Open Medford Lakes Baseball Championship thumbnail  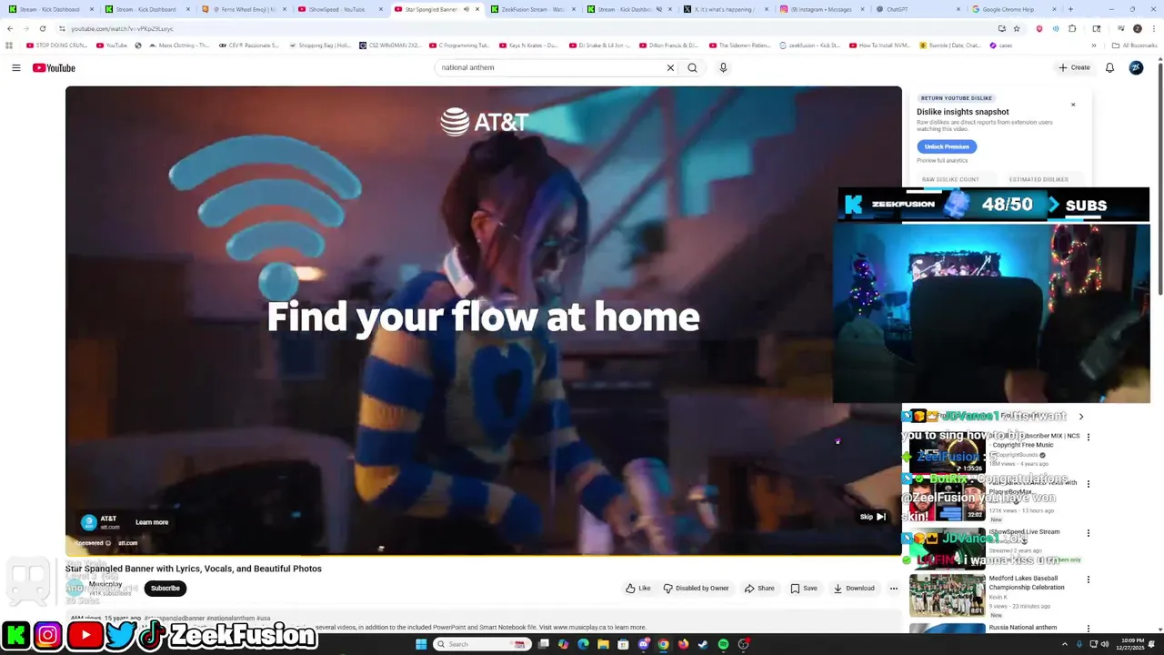(x=947, y=594)
